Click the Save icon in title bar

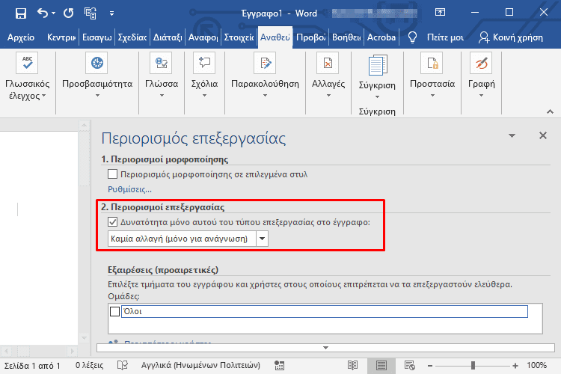tap(20, 13)
